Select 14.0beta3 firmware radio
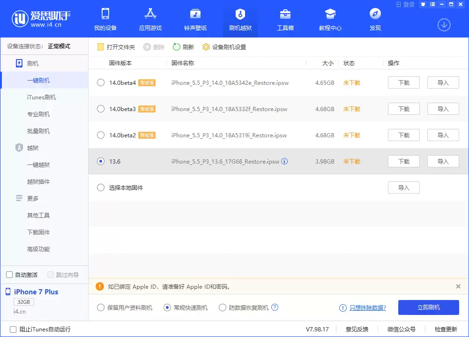 pos(101,109)
